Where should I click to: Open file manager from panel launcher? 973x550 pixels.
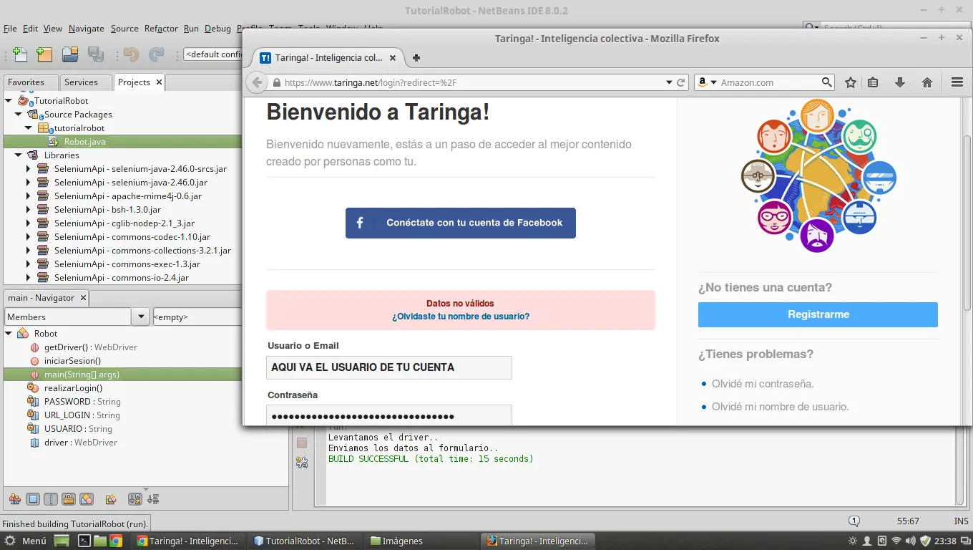click(x=99, y=541)
